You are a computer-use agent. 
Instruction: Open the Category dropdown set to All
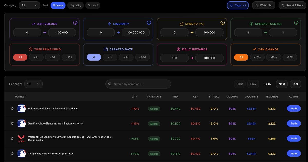click(30, 5)
